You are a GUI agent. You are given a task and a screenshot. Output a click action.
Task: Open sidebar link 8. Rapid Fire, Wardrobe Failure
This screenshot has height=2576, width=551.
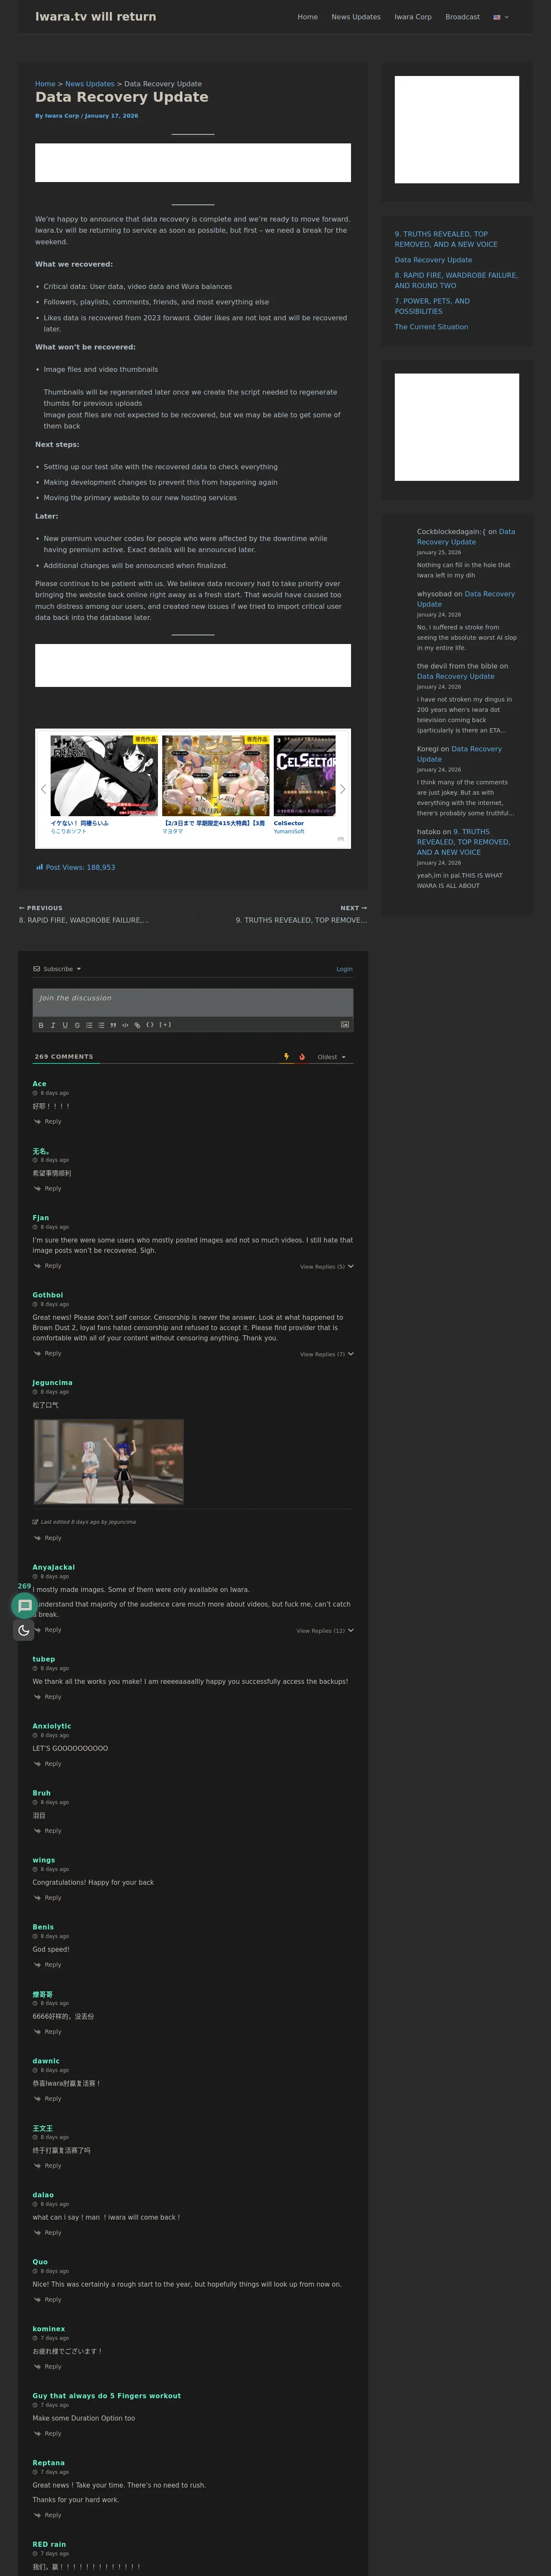(456, 280)
